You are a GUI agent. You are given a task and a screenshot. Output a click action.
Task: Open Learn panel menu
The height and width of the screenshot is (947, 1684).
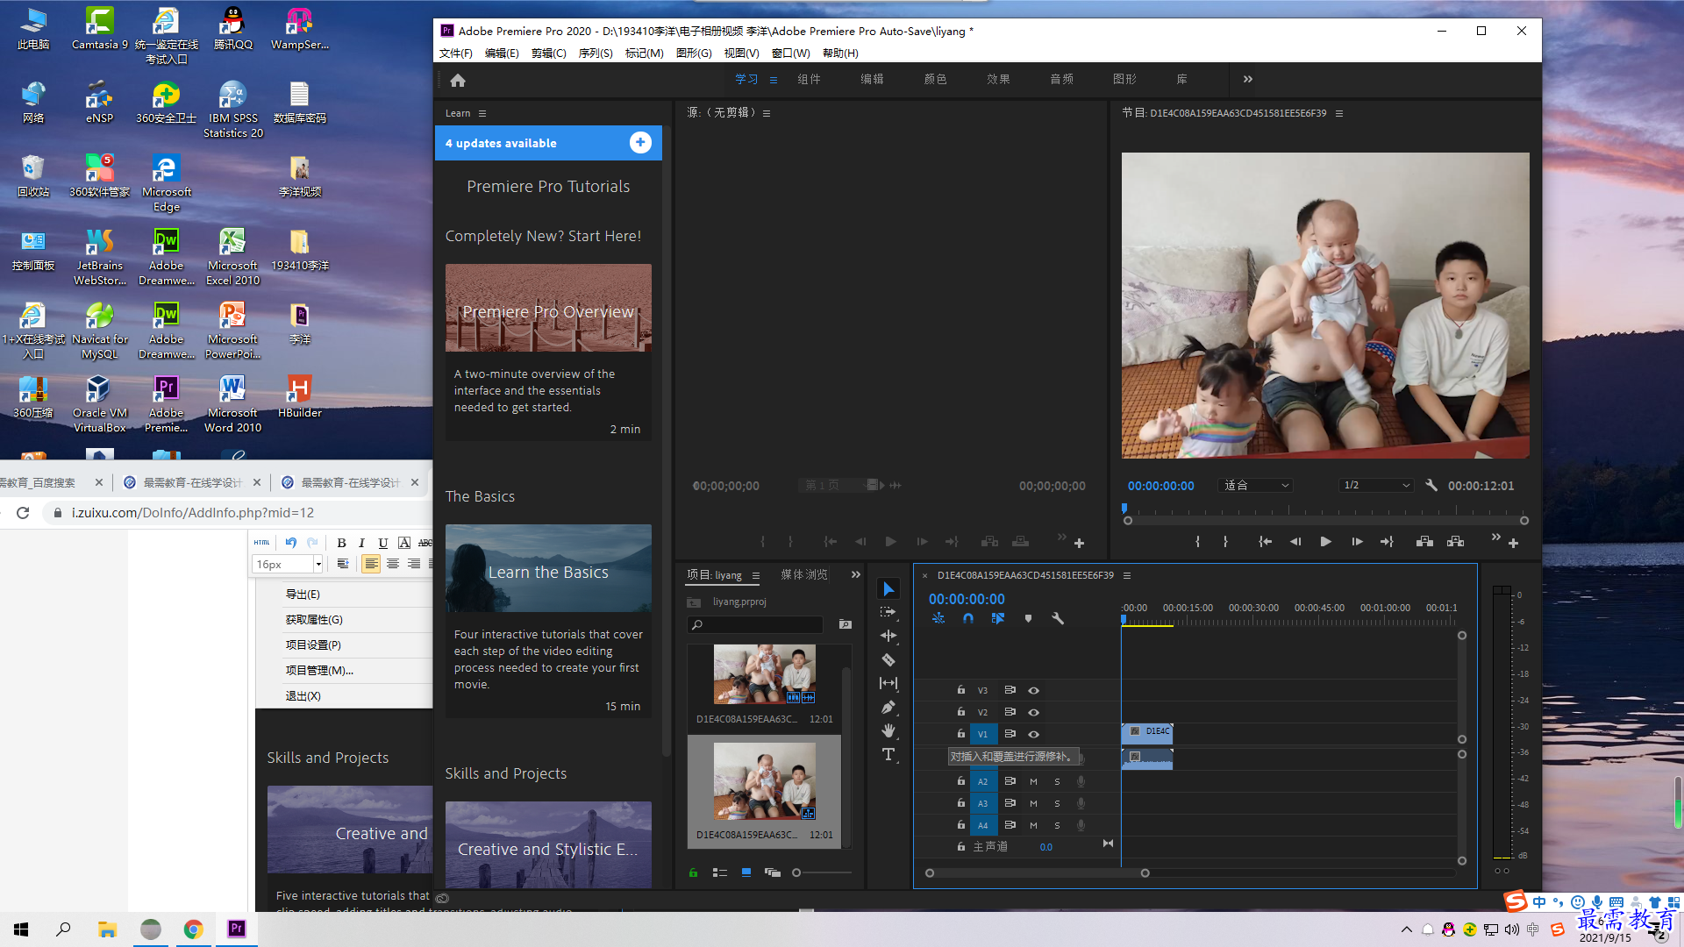point(482,113)
